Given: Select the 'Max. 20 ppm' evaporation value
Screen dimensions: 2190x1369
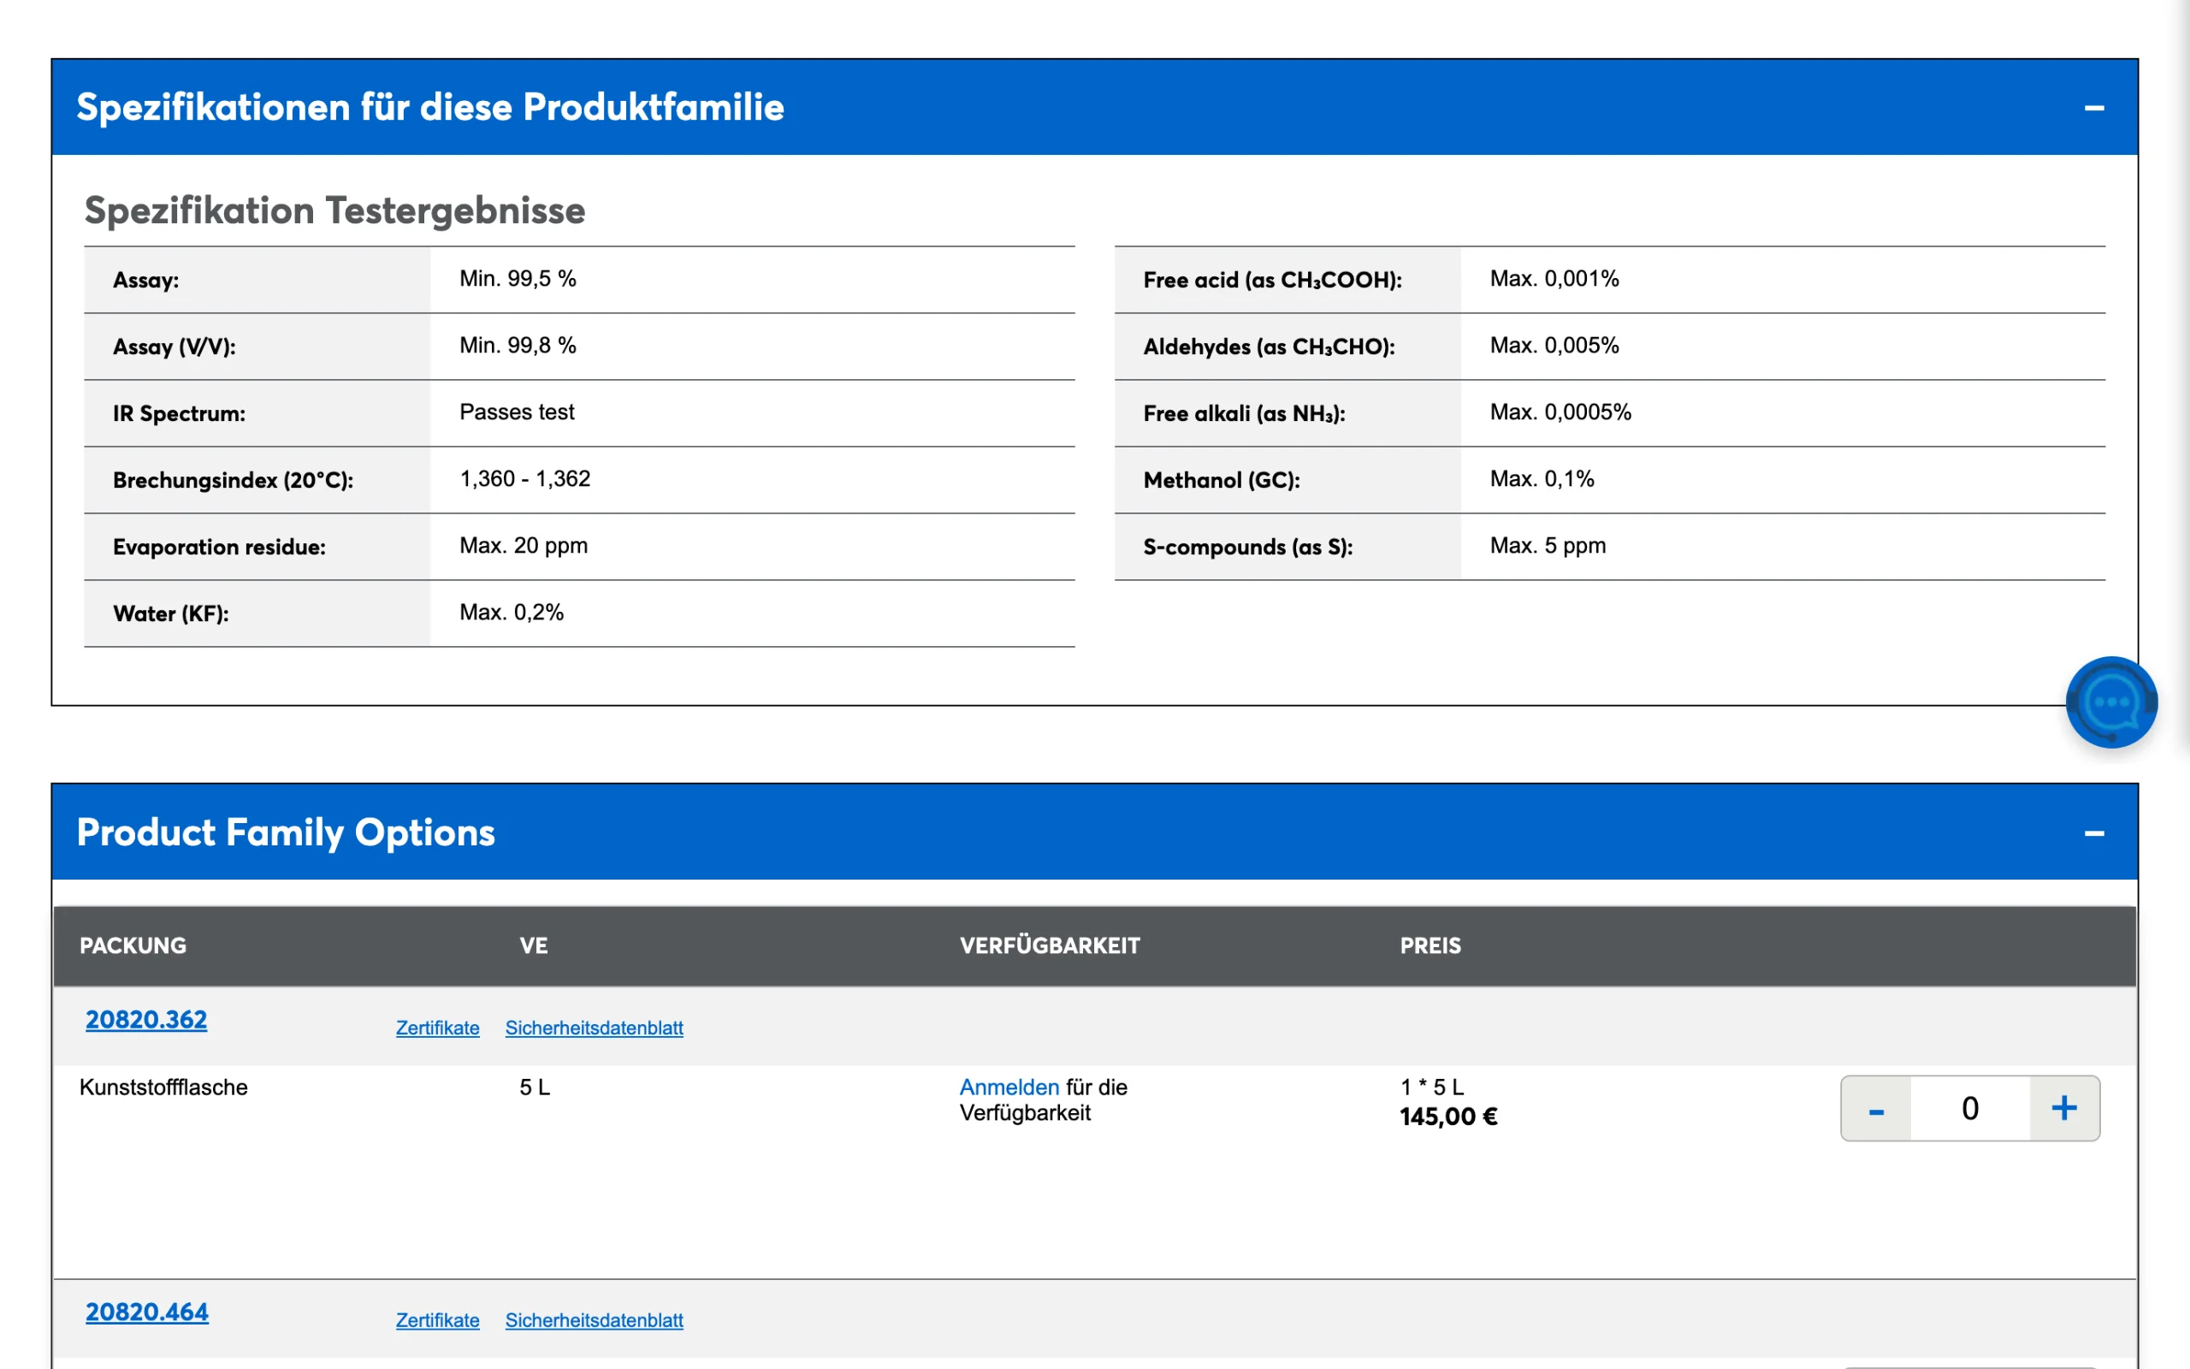Looking at the screenshot, I should 523,546.
